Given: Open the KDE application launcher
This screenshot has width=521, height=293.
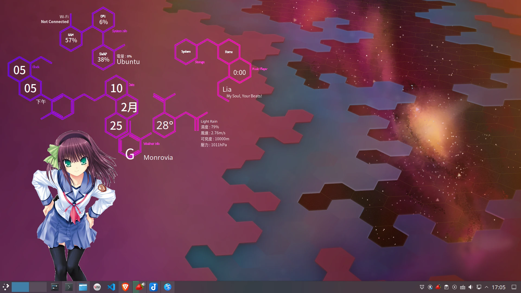Looking at the screenshot, I should 6,287.
